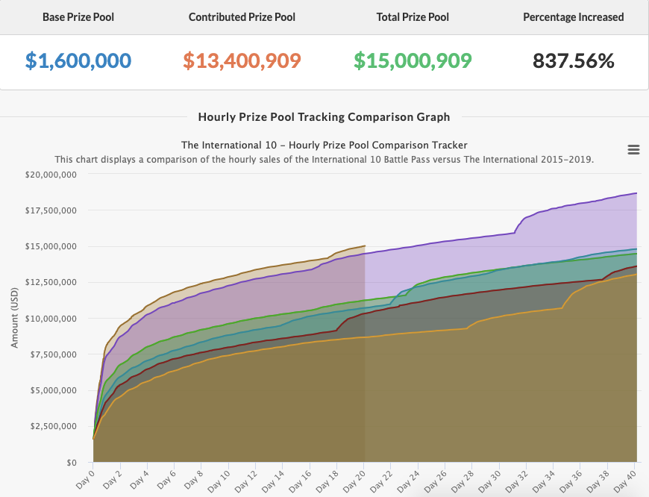Click the Day 14 x-axis label

pos(273,481)
